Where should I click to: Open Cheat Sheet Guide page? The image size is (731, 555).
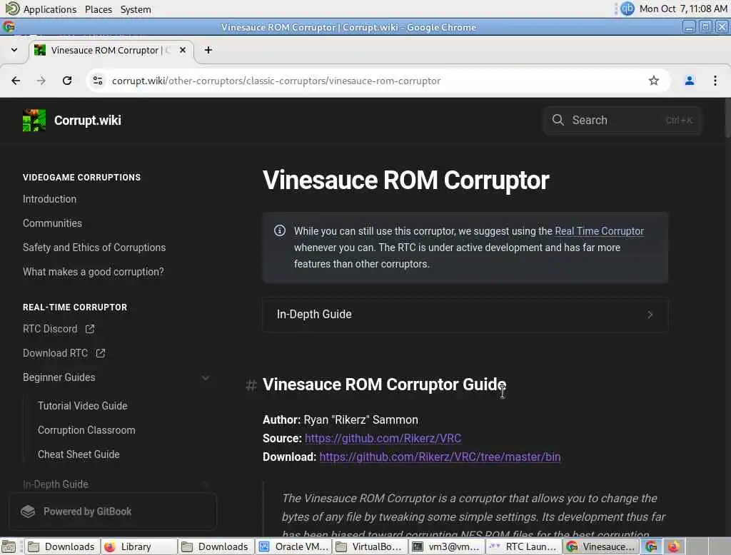click(79, 454)
